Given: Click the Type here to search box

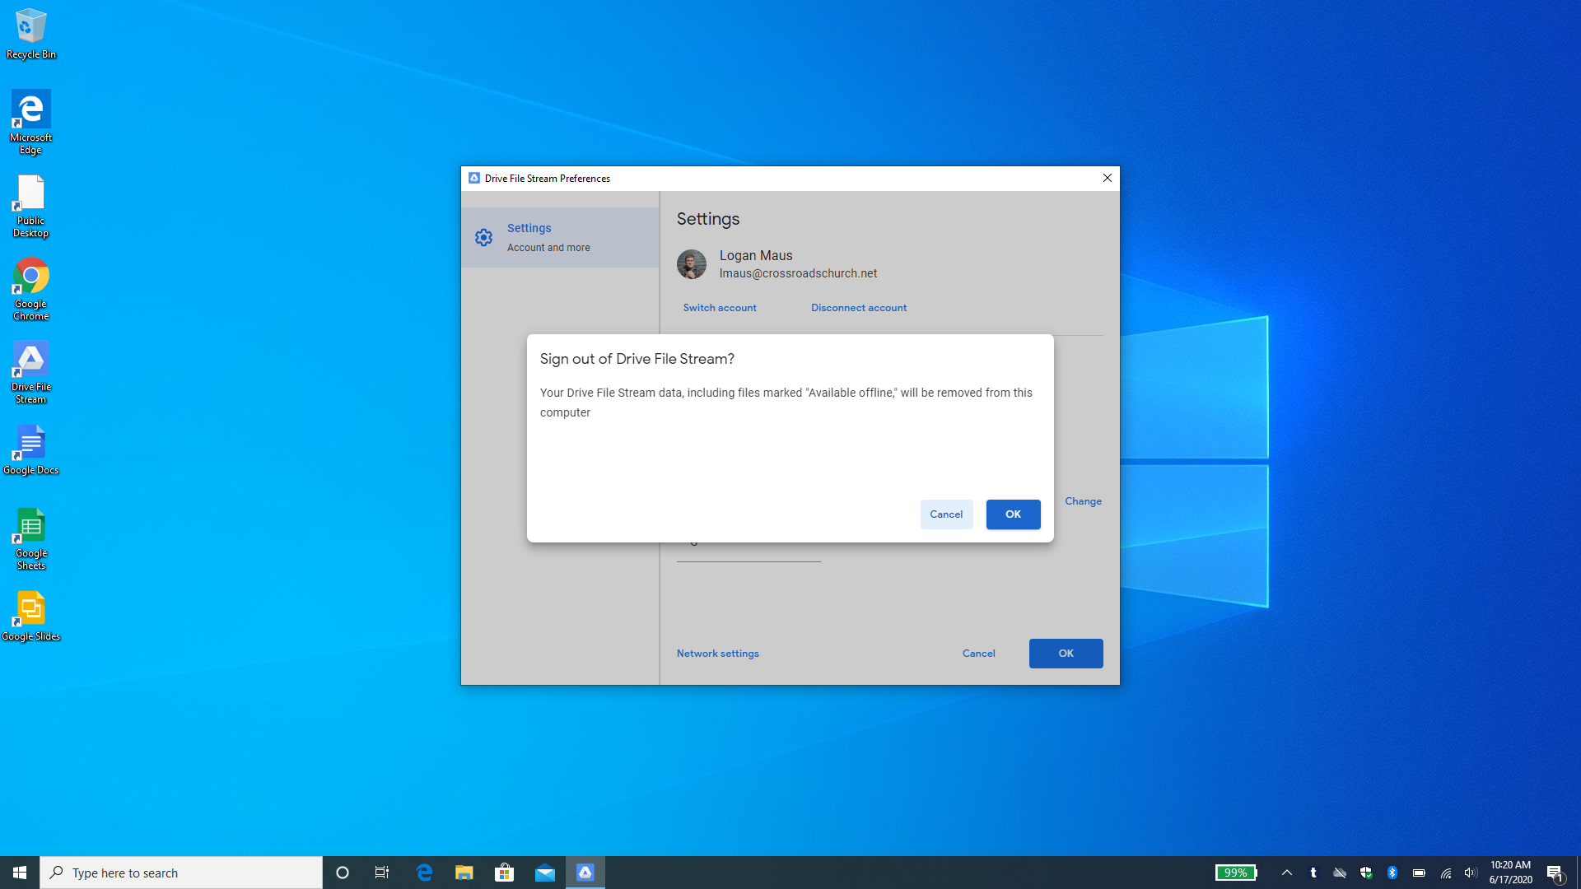Looking at the screenshot, I should point(181,873).
